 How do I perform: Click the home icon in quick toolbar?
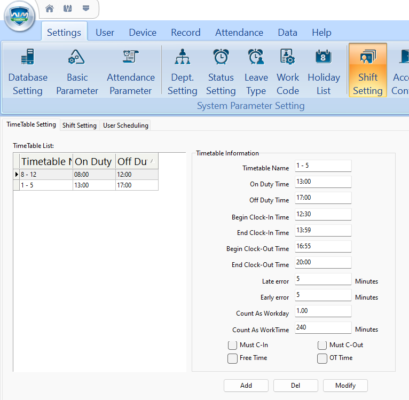coord(49,9)
